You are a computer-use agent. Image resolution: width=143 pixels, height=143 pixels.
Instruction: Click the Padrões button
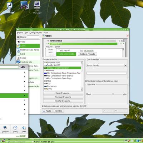[x=58, y=111]
